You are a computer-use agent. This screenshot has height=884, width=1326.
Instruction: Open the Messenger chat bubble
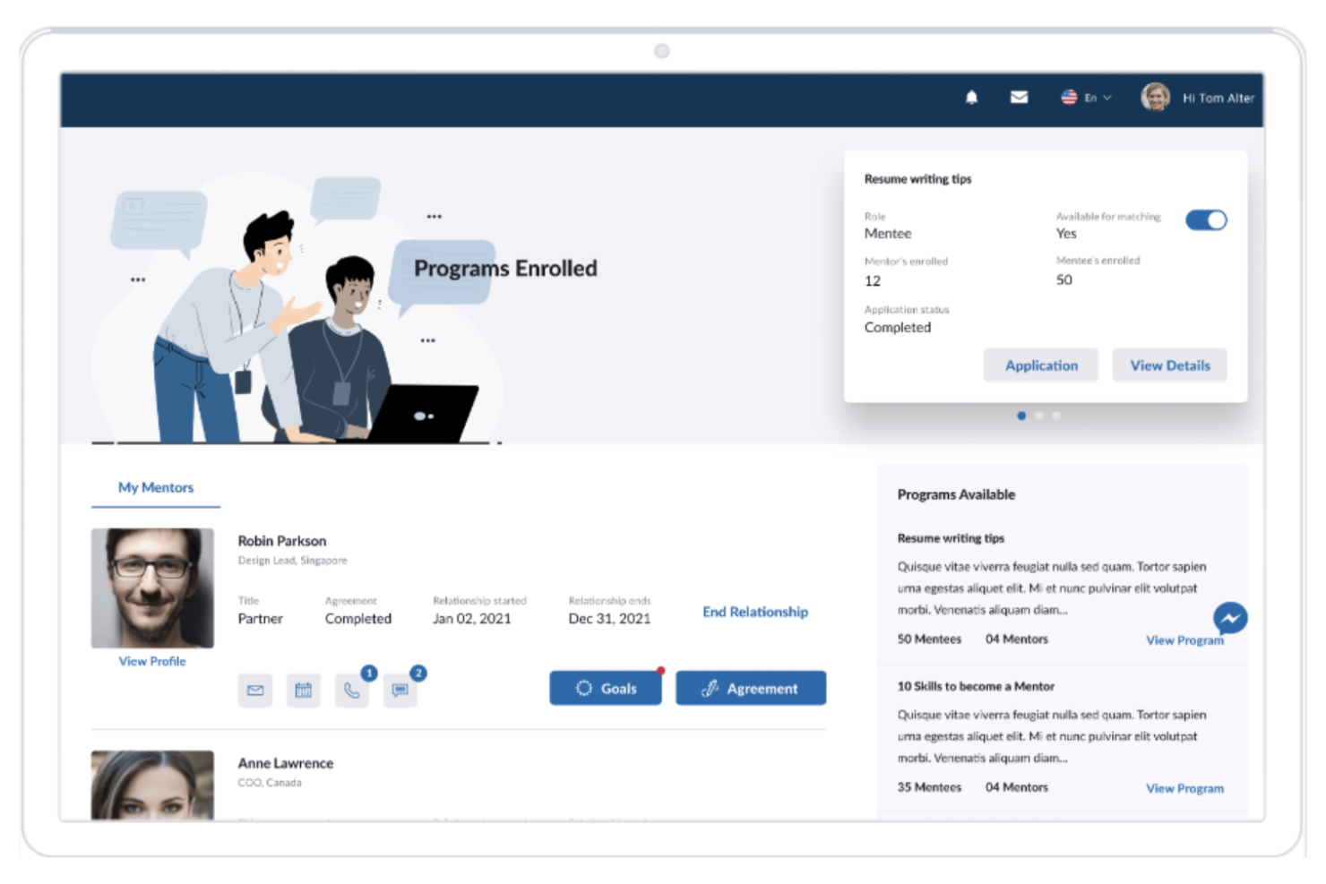pos(1231,618)
